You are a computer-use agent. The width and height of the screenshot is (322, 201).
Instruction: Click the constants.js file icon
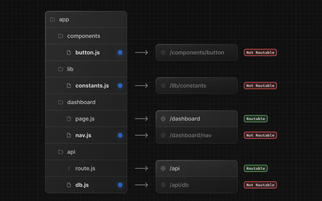[69, 85]
